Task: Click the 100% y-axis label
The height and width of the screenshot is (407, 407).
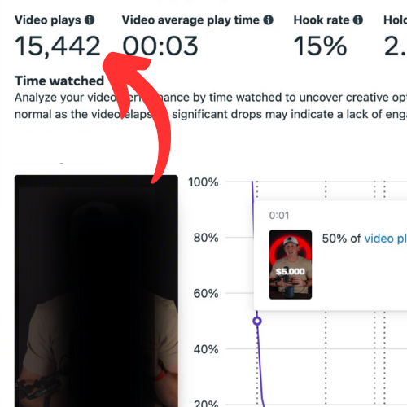Action: coord(203,182)
